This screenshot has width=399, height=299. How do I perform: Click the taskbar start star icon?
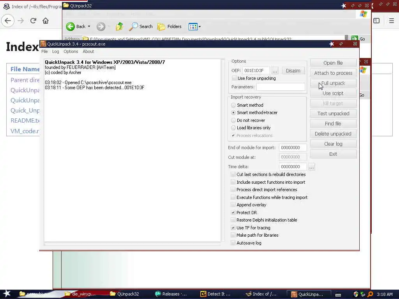[x=7, y=294]
